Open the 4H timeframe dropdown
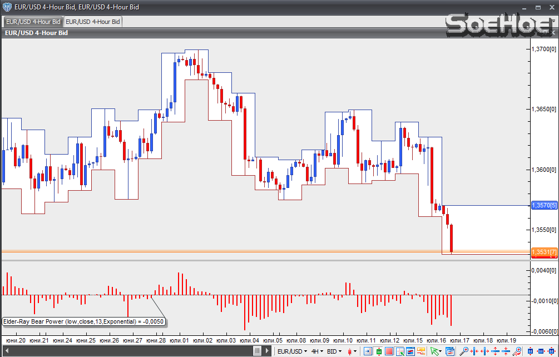Viewport: 559px width, 357px height. [x=318, y=351]
